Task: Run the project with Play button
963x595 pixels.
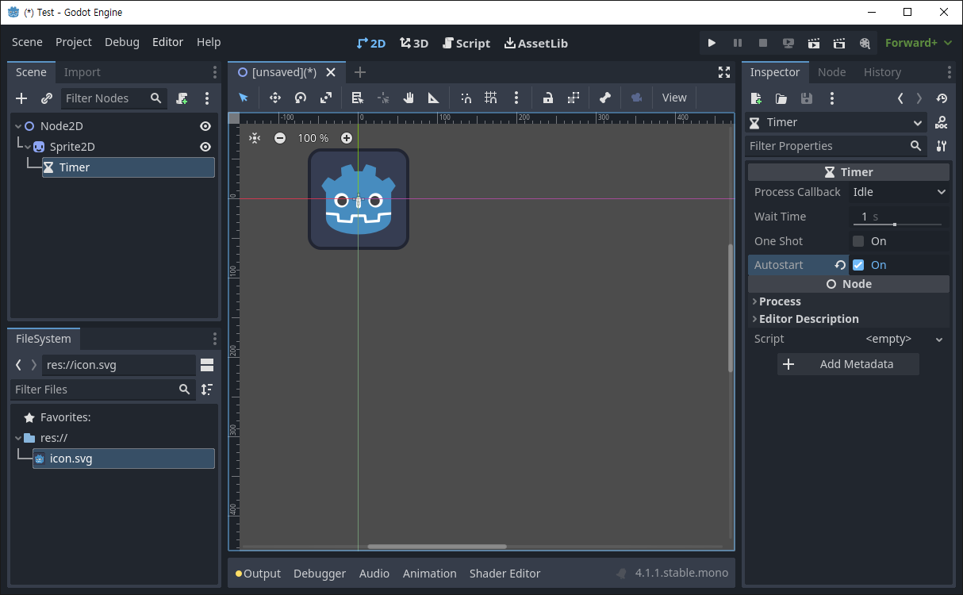Action: tap(712, 43)
